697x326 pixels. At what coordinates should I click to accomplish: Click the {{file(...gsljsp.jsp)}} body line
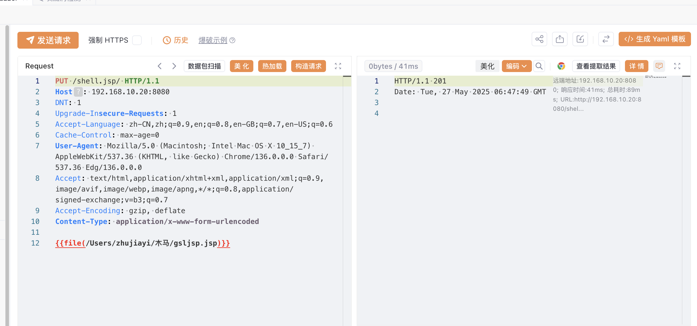[143, 243]
